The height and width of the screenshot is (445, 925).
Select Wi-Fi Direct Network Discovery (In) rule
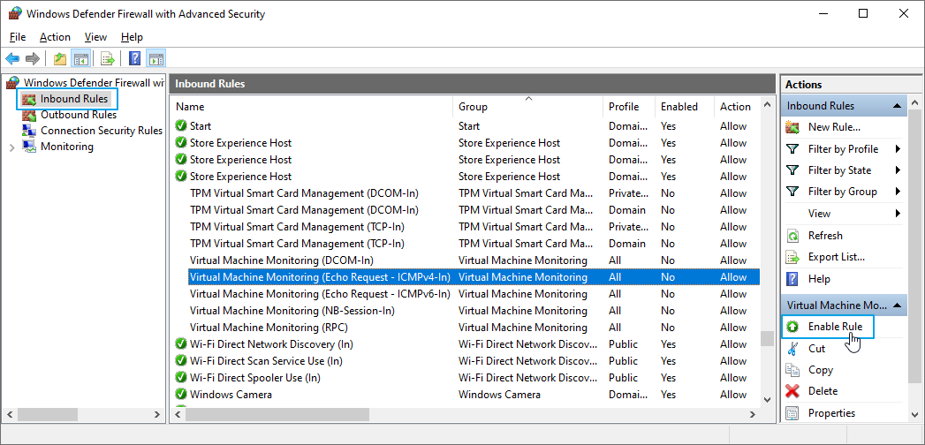coord(271,344)
